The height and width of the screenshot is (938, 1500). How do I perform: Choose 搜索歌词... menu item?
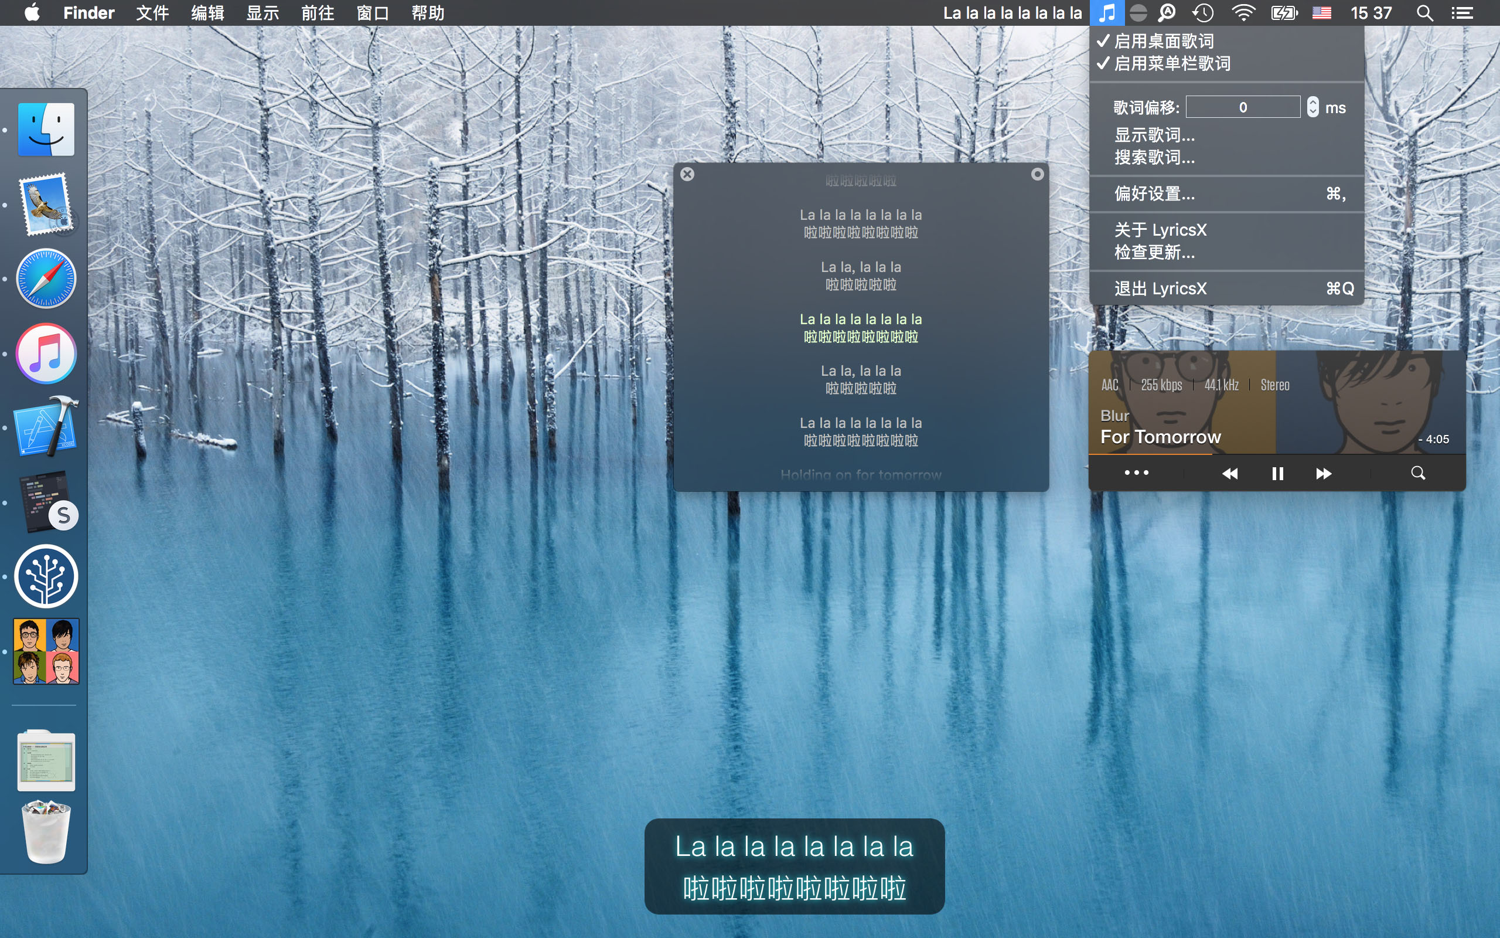[x=1154, y=158]
